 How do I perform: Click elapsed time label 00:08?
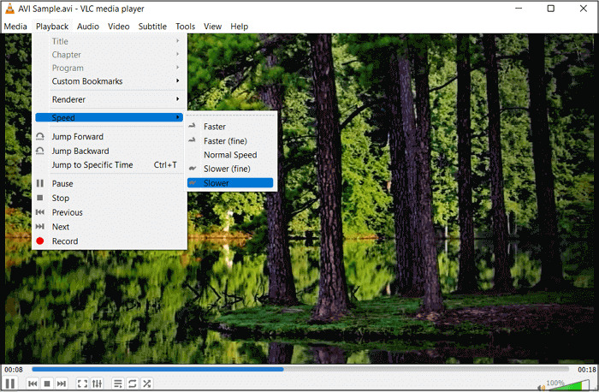(14, 370)
